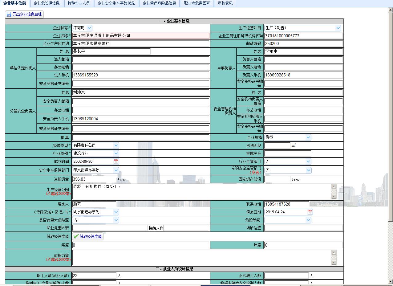Click the 邮政编码 input field

303,44
